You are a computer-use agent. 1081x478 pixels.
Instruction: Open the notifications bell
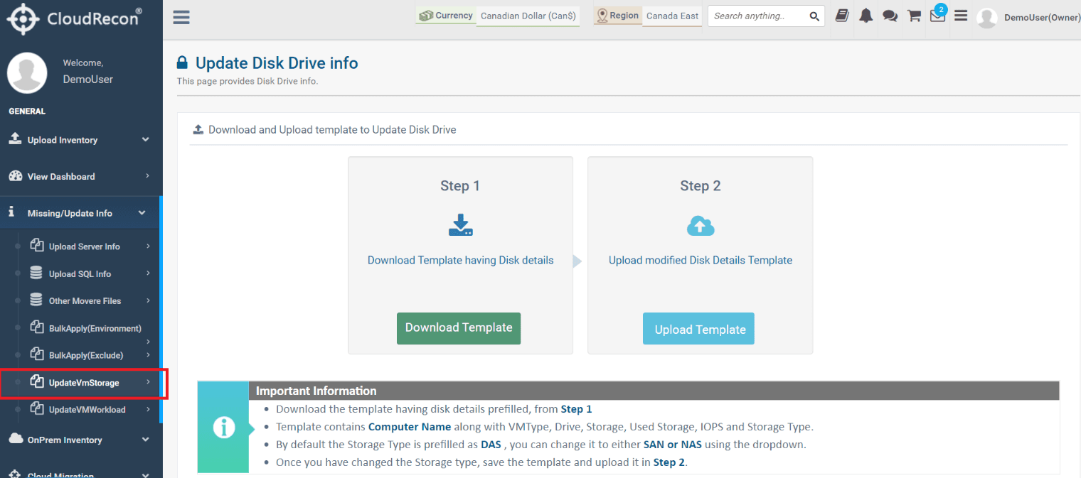point(866,16)
